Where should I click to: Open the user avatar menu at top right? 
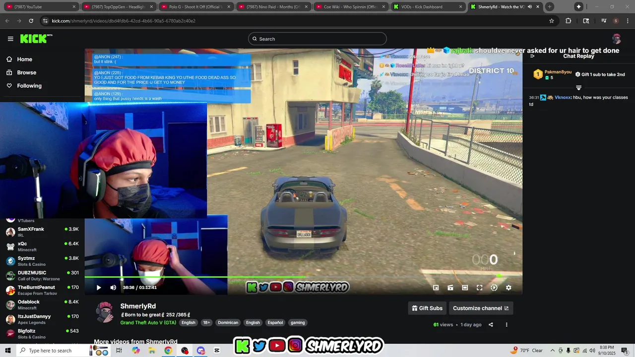point(617,39)
